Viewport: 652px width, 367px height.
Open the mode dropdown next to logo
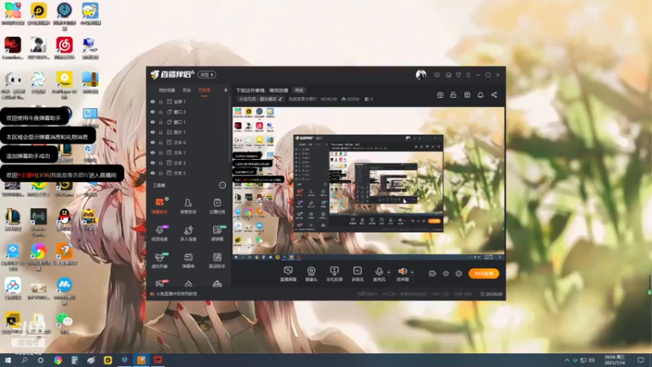[207, 75]
